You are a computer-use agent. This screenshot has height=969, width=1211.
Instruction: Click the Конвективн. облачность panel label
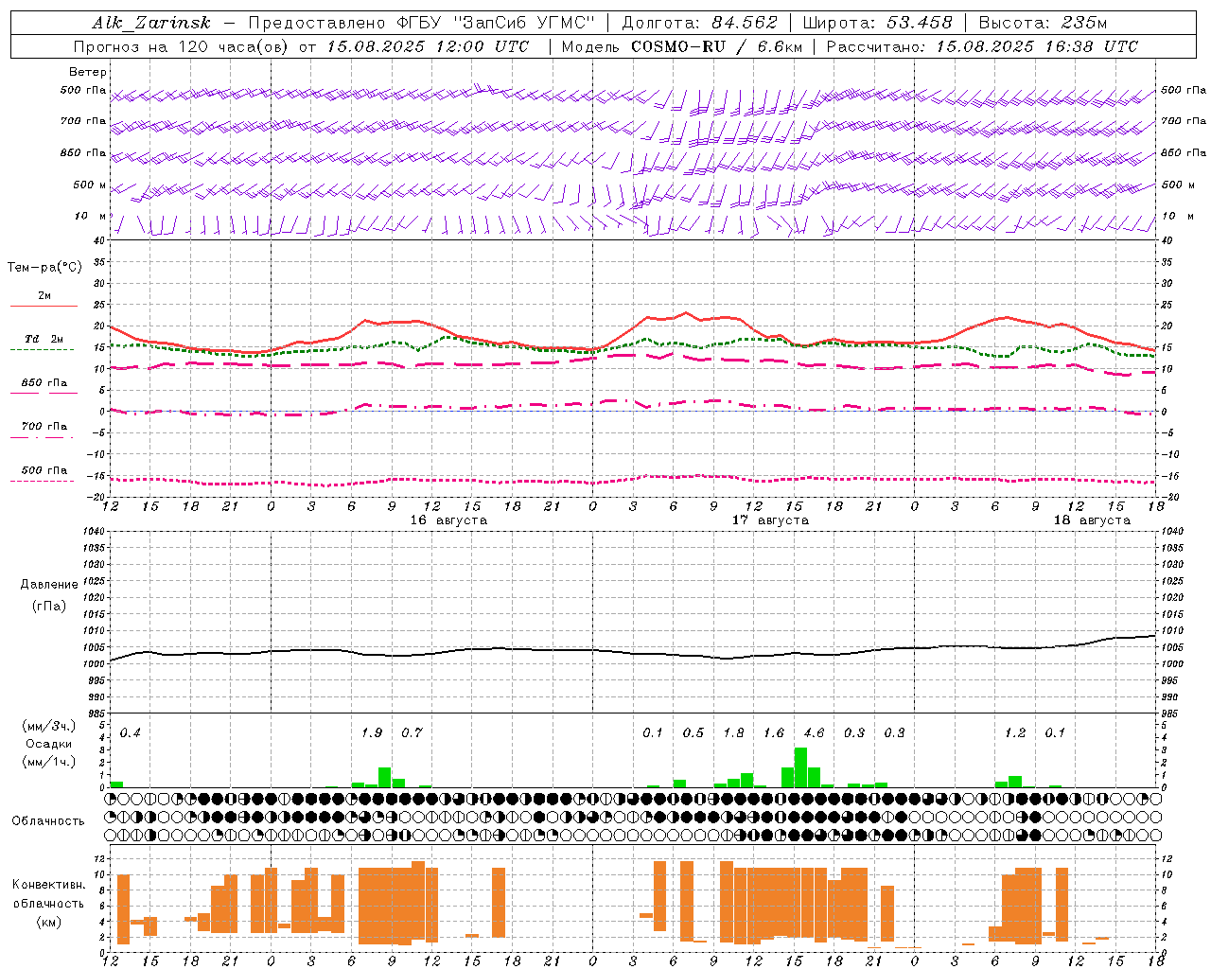(x=48, y=893)
